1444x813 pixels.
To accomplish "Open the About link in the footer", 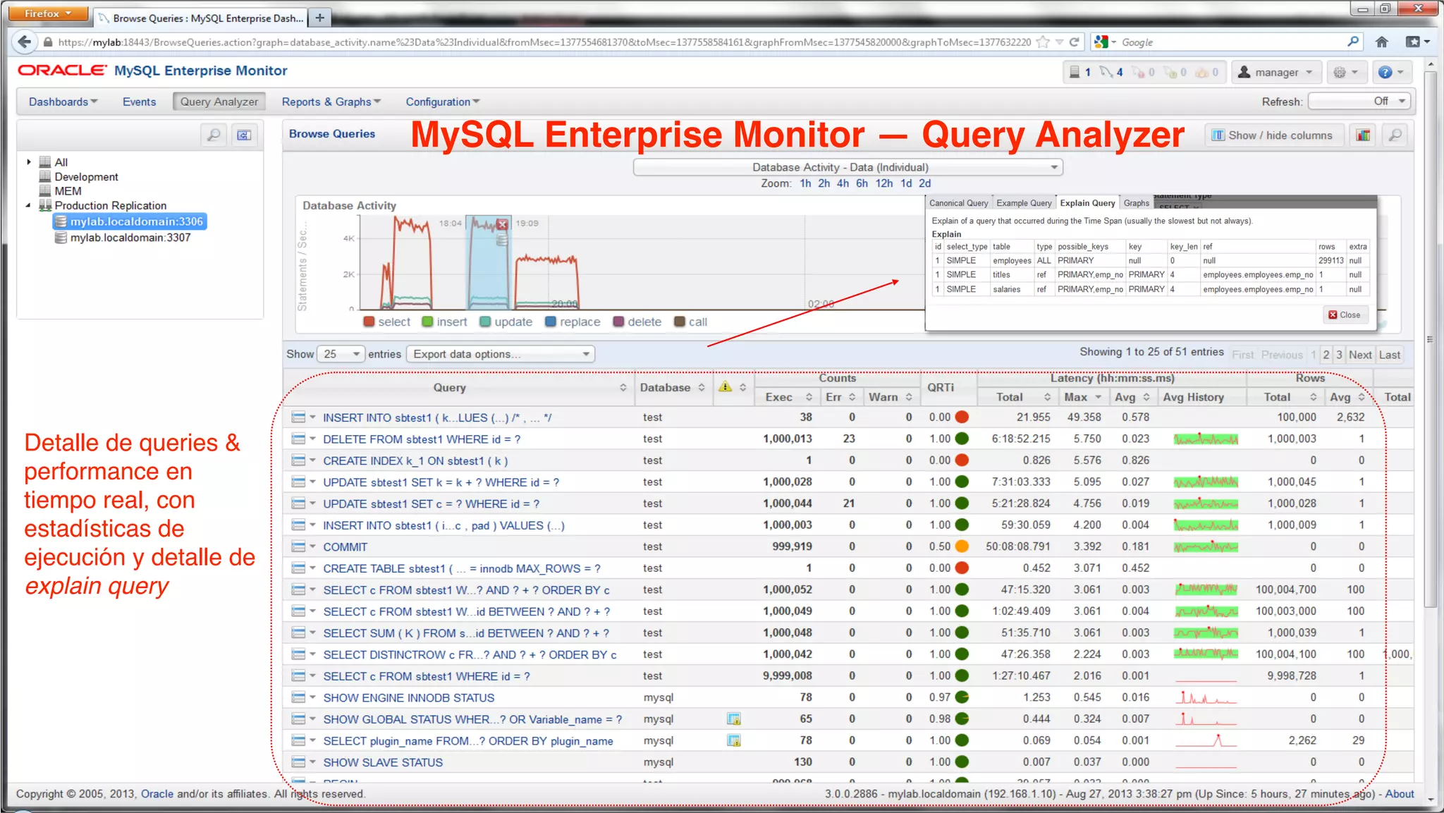I will pos(1400,794).
